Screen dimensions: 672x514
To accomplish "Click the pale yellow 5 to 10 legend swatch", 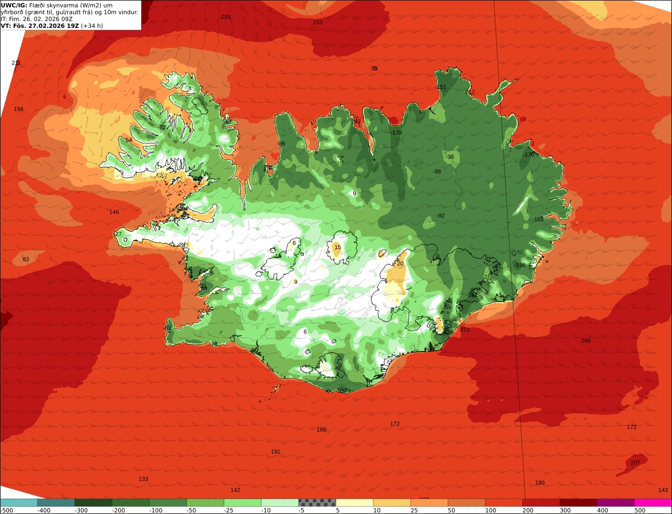I will coord(354,502).
